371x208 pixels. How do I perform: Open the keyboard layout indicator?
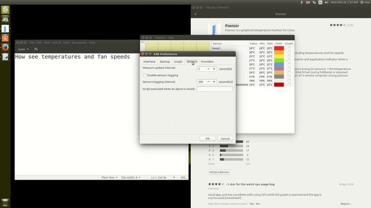pyautogui.click(x=321, y=2)
